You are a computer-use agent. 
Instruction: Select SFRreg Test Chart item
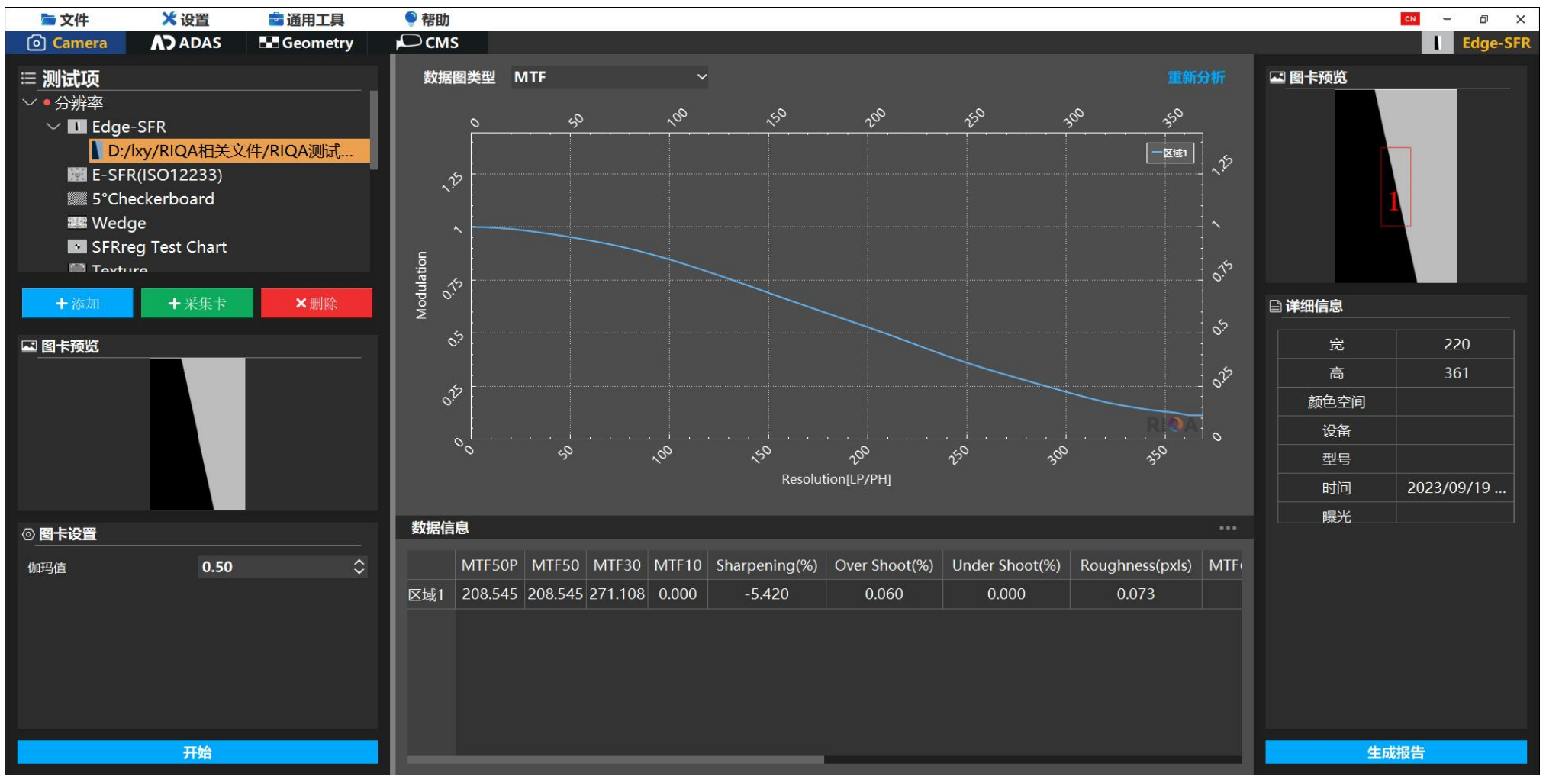(159, 247)
